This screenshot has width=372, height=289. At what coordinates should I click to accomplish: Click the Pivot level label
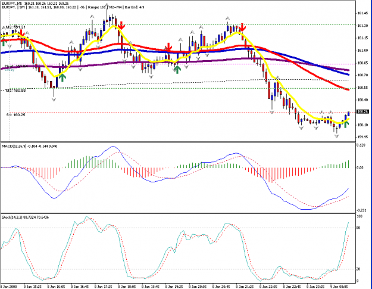15,66
